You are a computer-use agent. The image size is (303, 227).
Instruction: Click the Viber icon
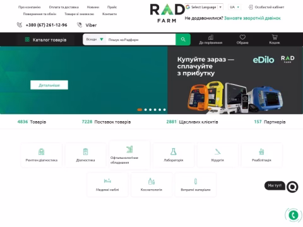(80, 25)
